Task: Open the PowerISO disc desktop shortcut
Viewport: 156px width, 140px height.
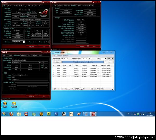Action: (x=14, y=105)
